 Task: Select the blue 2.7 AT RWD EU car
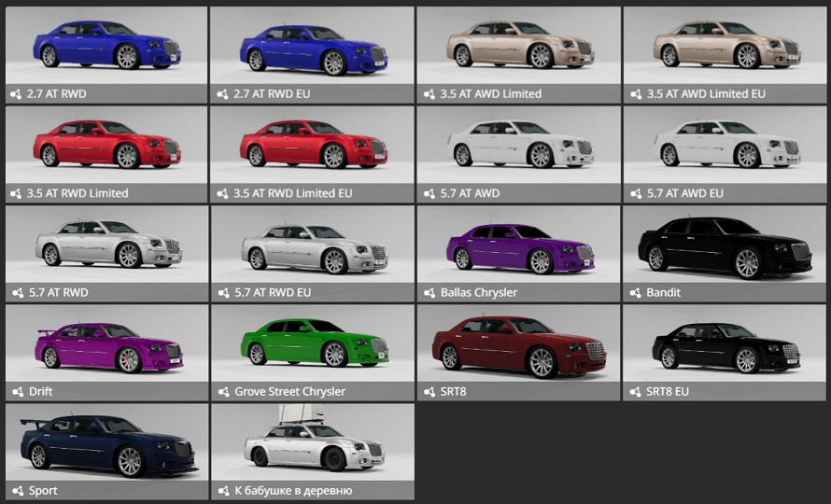tap(312, 47)
